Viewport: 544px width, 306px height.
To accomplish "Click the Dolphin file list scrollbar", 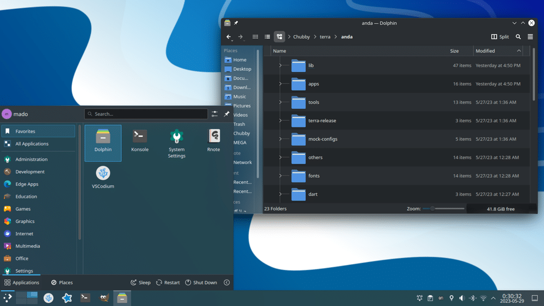I will [534, 74].
